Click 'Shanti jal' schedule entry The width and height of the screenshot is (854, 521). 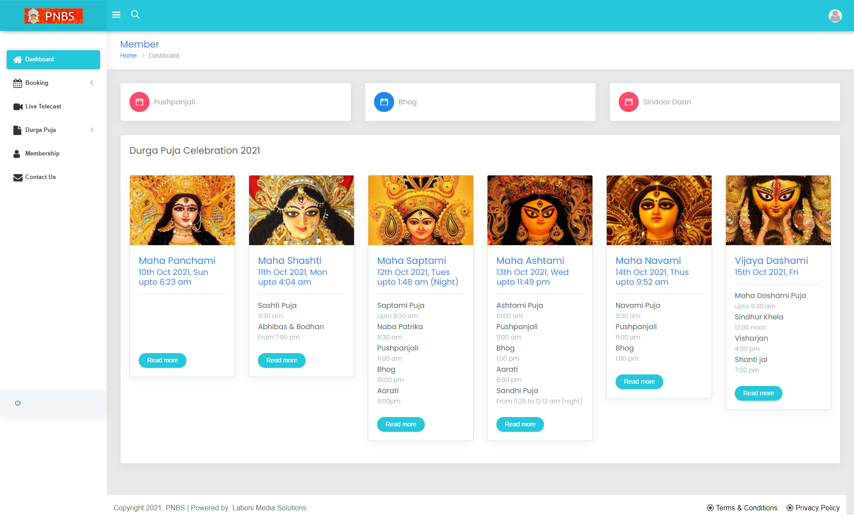(x=751, y=359)
